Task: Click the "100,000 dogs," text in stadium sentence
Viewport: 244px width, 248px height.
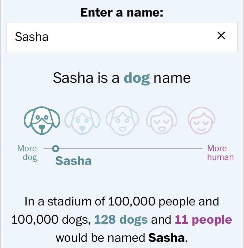Action: pyautogui.click(x=51, y=220)
